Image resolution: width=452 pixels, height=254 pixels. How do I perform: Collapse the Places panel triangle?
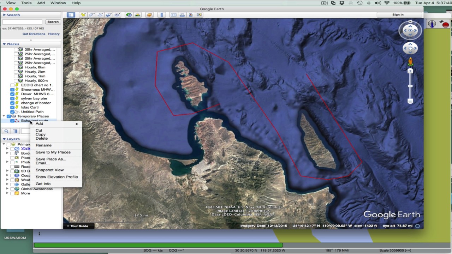[4, 44]
